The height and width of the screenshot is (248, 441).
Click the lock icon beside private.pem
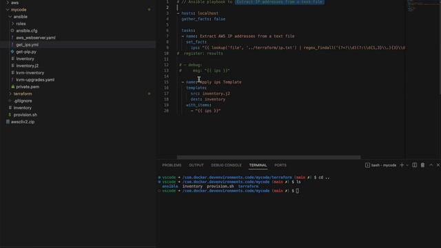click(x=12, y=87)
